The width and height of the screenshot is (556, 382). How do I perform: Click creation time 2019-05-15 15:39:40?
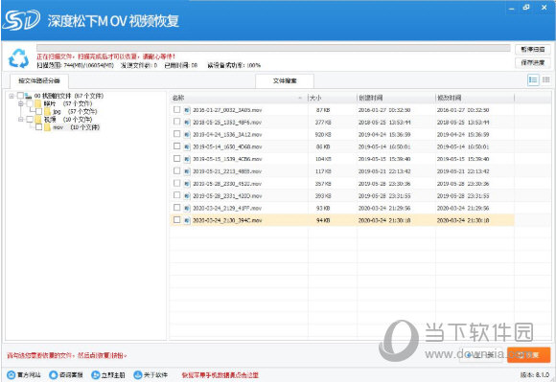tap(384, 159)
